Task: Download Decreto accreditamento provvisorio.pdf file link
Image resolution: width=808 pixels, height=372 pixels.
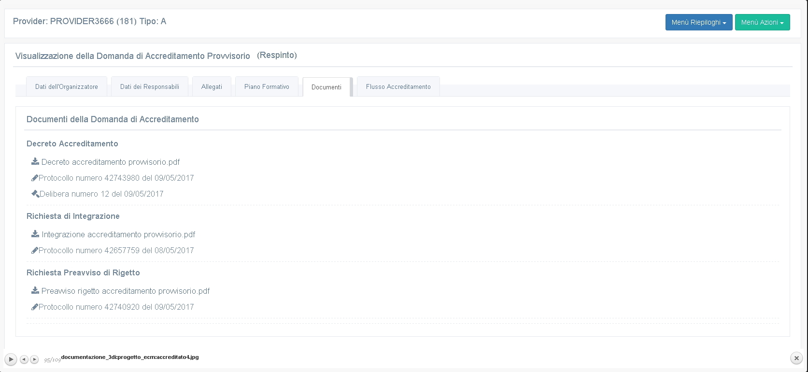Action: coord(111,162)
